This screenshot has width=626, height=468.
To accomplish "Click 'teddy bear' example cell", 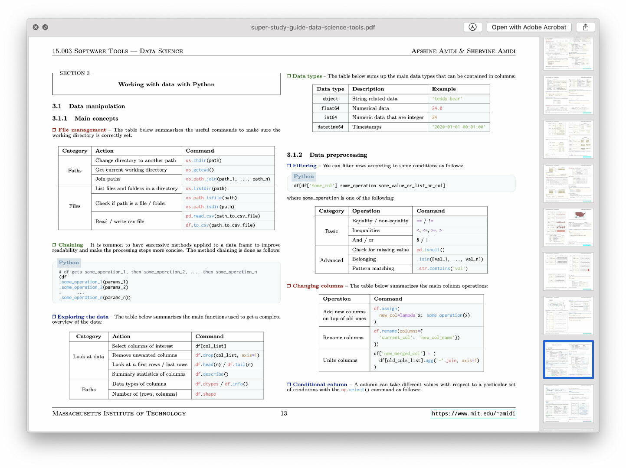I will [x=459, y=99].
